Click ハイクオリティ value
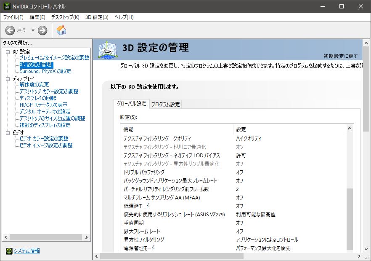This screenshot has height=261, width=371. (x=249, y=139)
